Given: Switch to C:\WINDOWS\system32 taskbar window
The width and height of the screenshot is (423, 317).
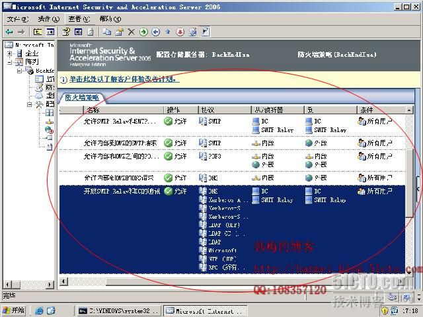Looking at the screenshot, I should pos(119,311).
